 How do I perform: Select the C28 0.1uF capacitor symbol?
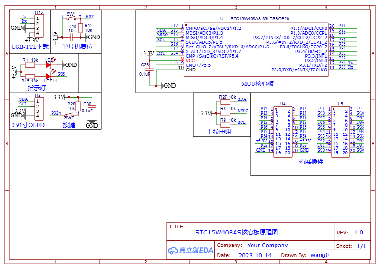(150, 70)
